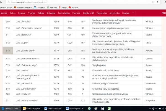Select company UAB „Paramedica Lietuva"
166x111 pixels.
tap(28, 28)
